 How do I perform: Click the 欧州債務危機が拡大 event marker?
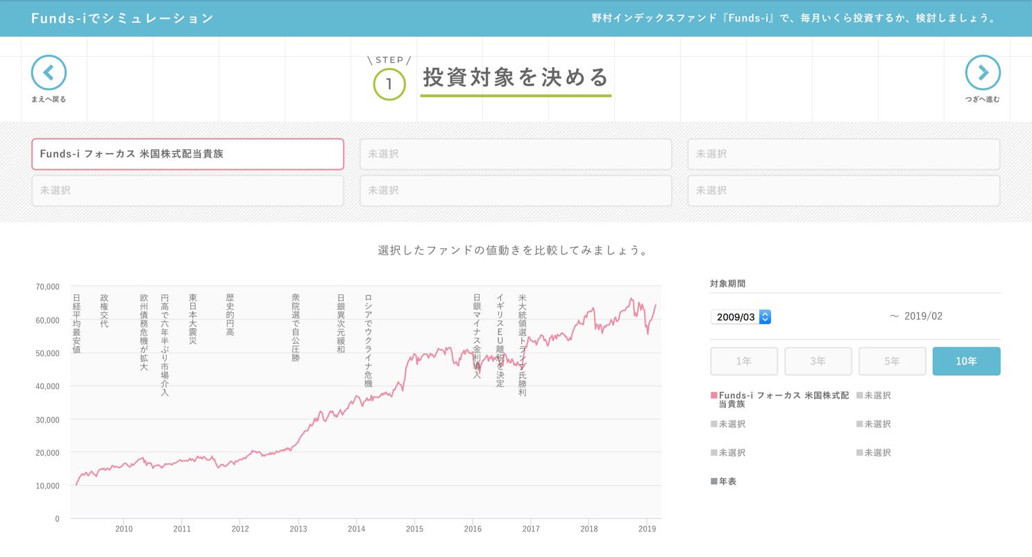[x=144, y=332]
